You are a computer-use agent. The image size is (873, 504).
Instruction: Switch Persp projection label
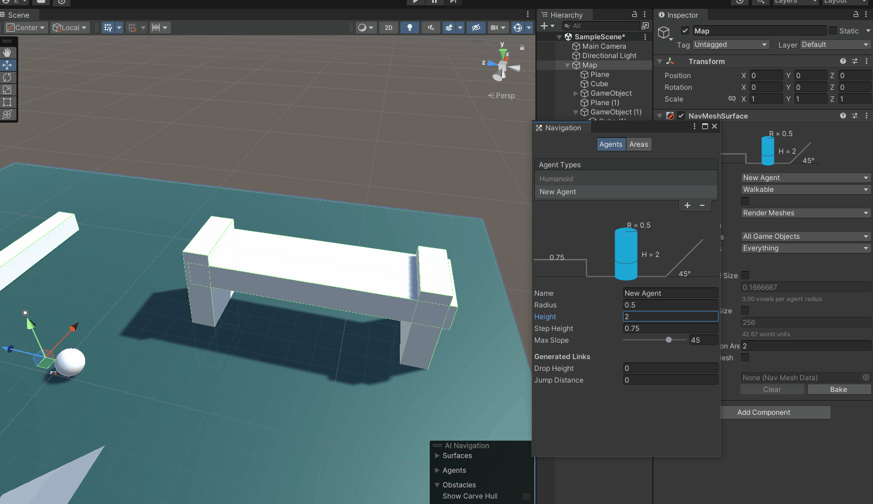502,96
